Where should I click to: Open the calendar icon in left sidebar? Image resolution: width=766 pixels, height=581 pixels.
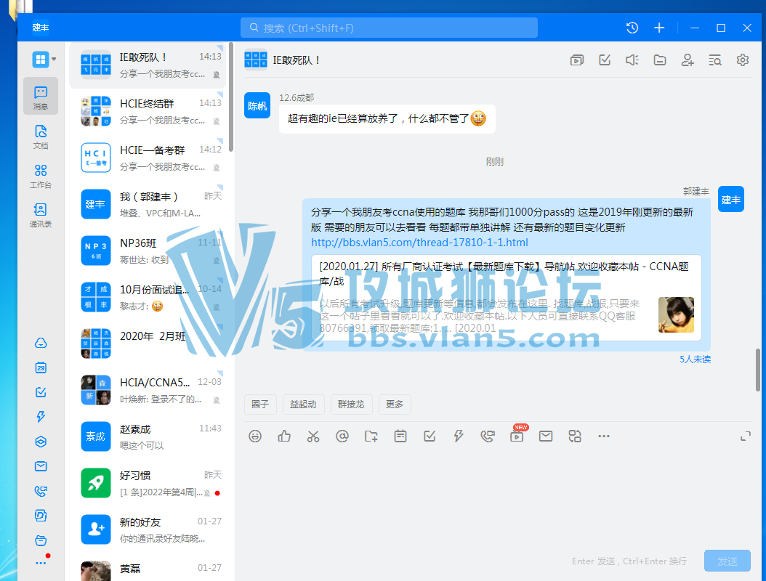pyautogui.click(x=41, y=367)
